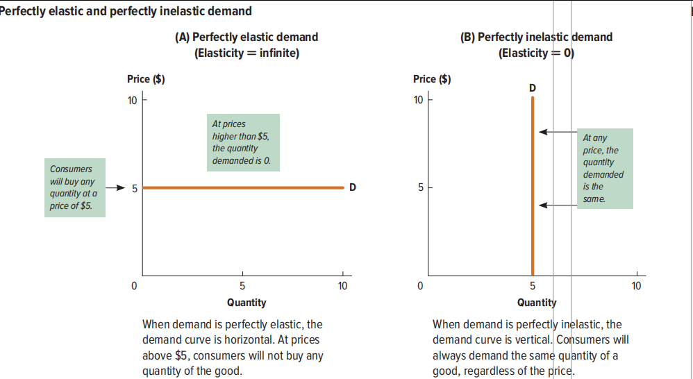Click the figure title about elastic and inelastic demand

[x=126, y=11]
